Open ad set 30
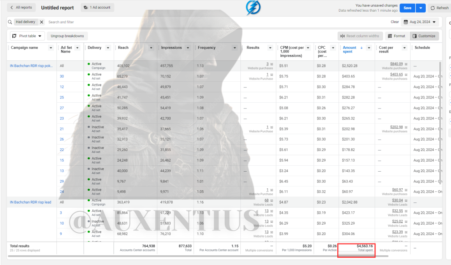Image resolution: width=451 pixels, height=265 pixels. (62, 76)
